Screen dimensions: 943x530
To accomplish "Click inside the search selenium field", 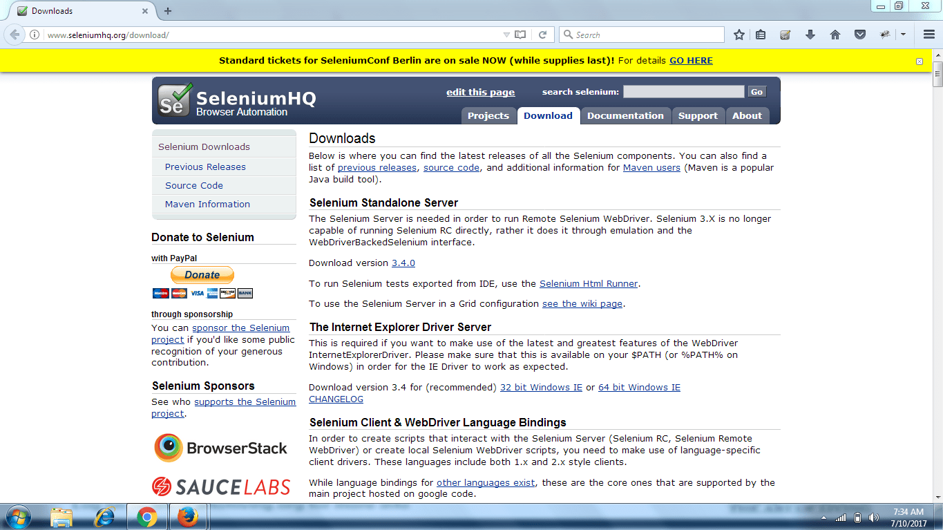I will click(x=683, y=91).
